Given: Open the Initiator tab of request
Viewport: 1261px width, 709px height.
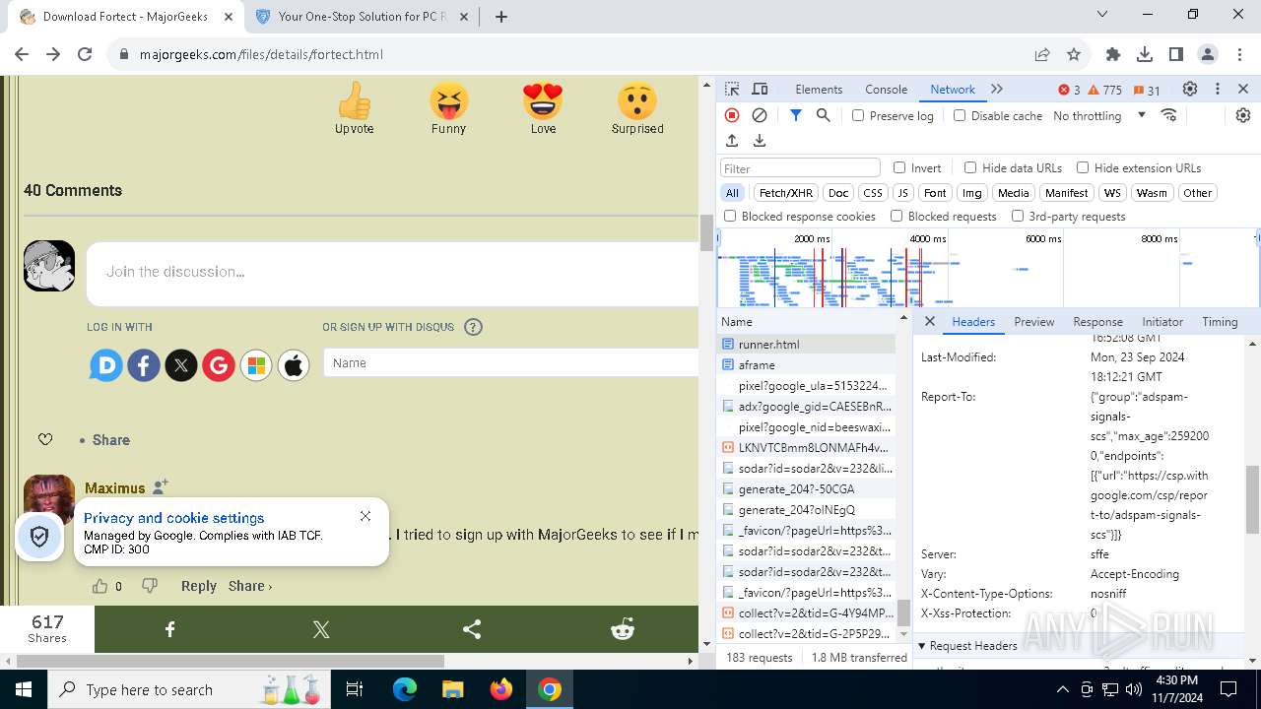Looking at the screenshot, I should [x=1162, y=321].
